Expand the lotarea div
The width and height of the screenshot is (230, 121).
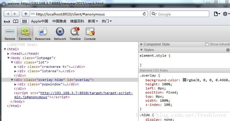[x=15, y=71]
